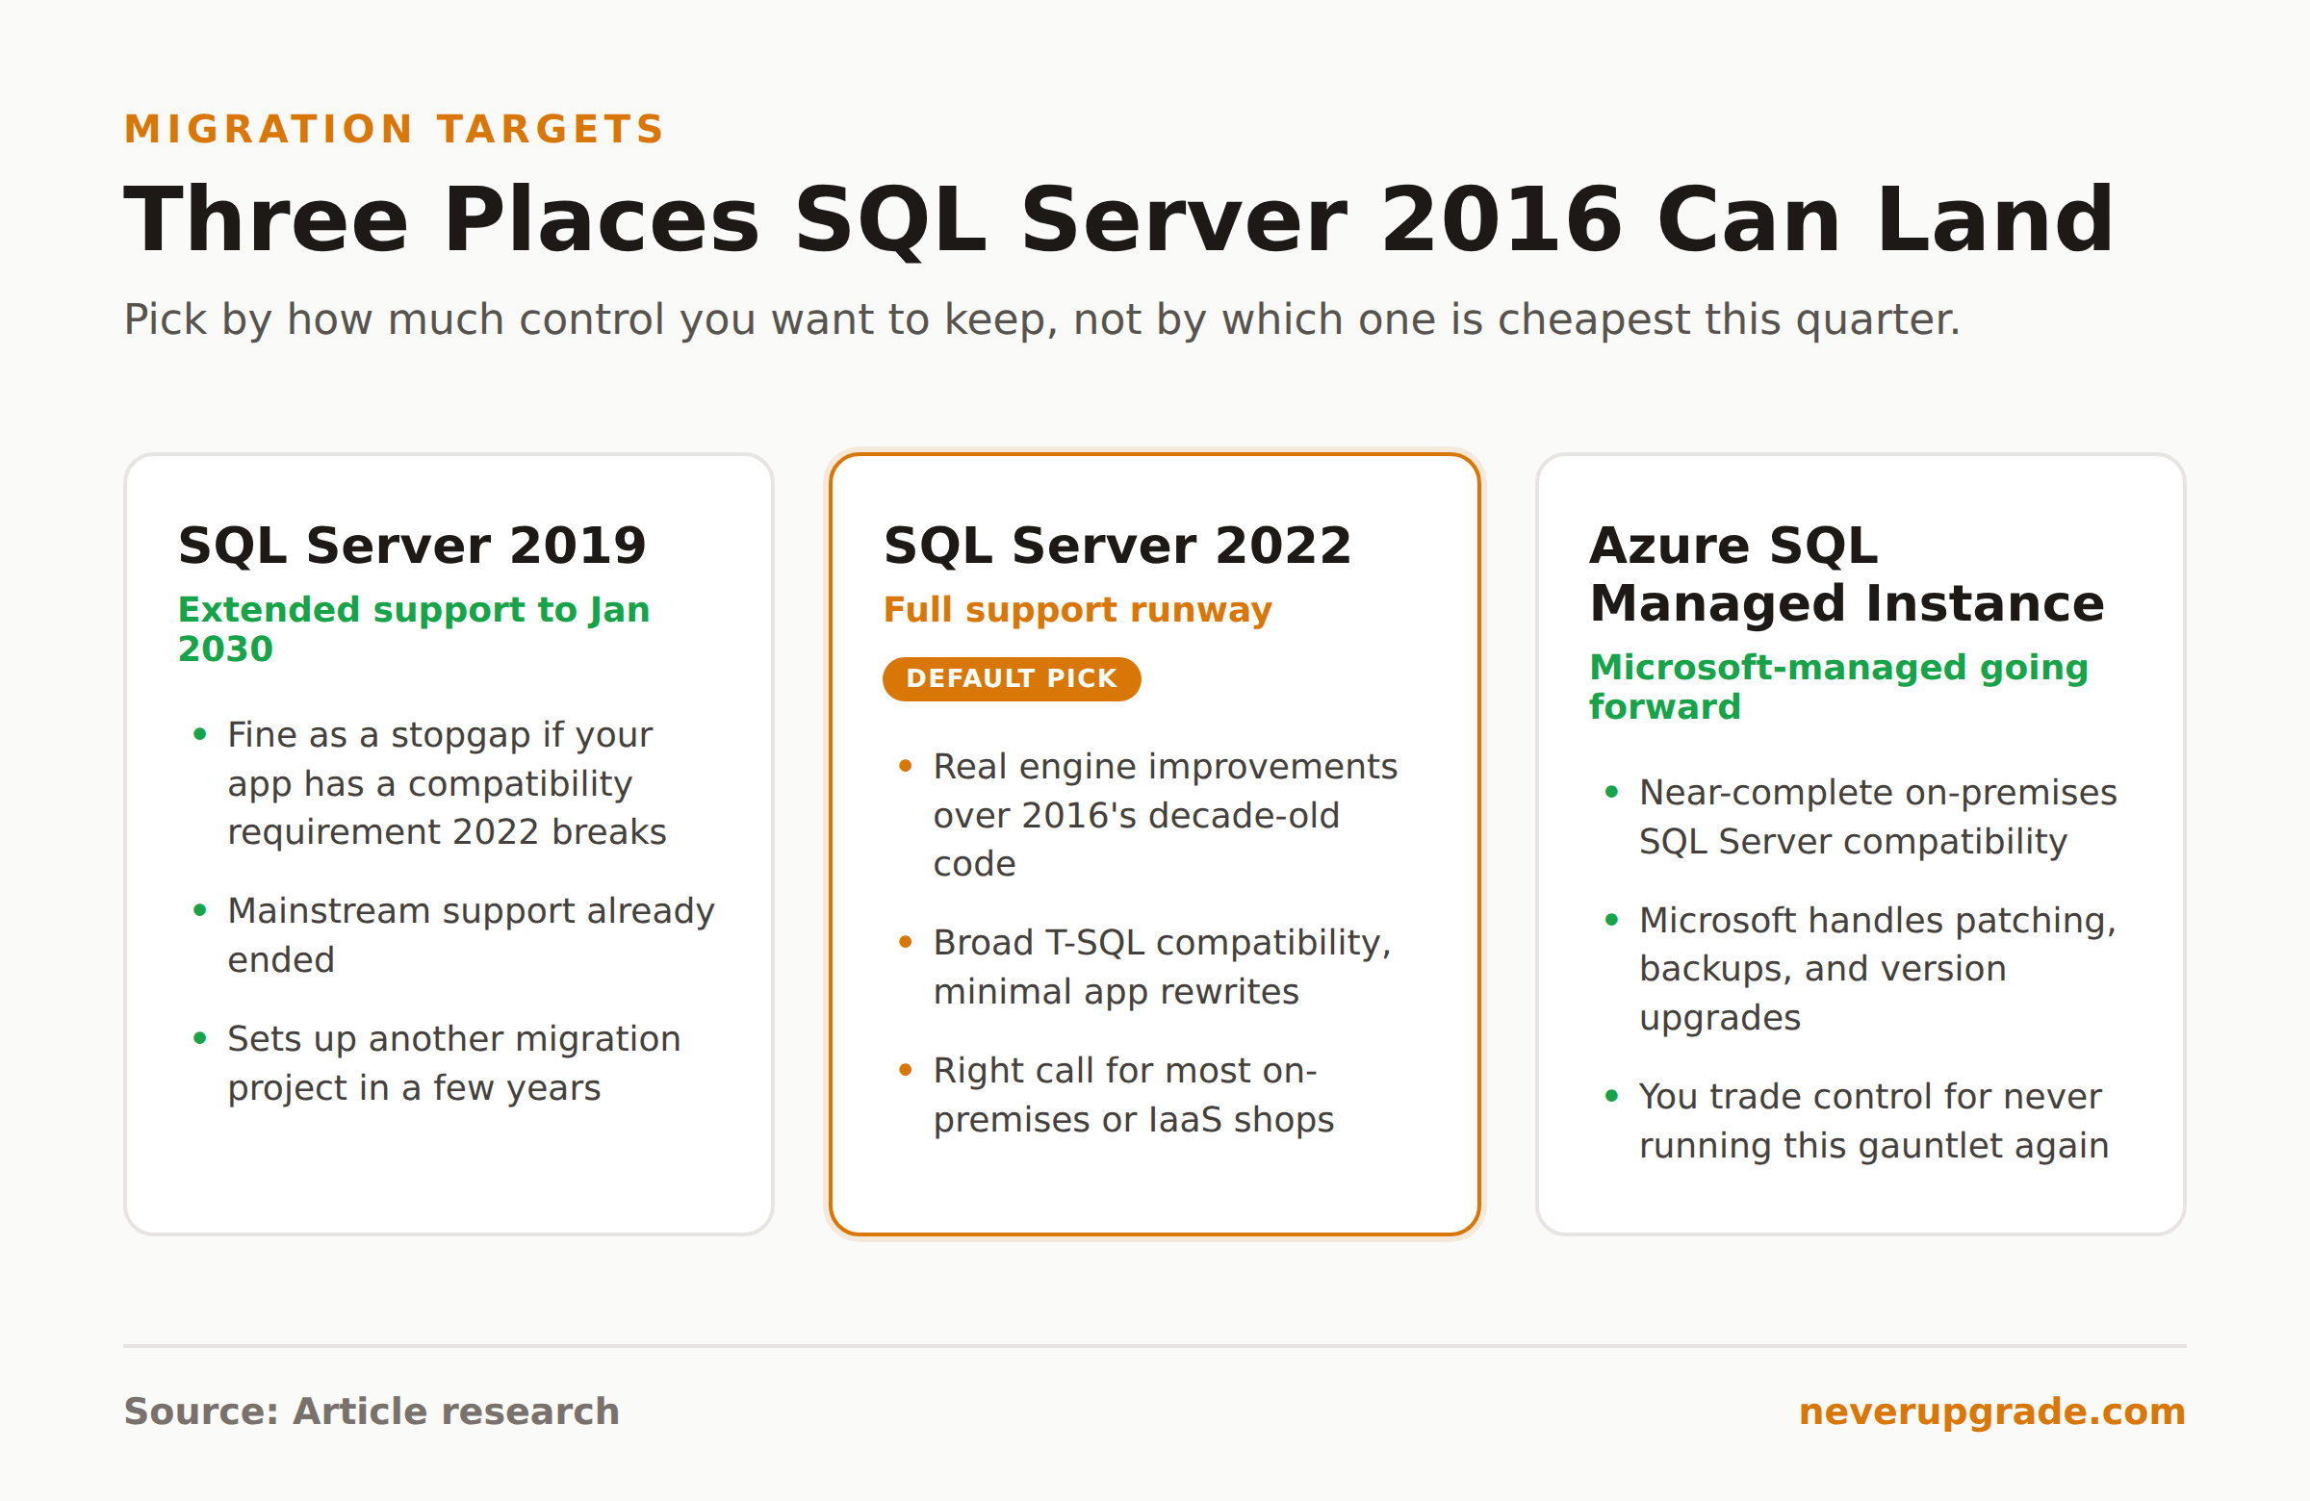Click Extended support to Jan 2030 text
This screenshot has width=2310, height=1501.
point(415,628)
